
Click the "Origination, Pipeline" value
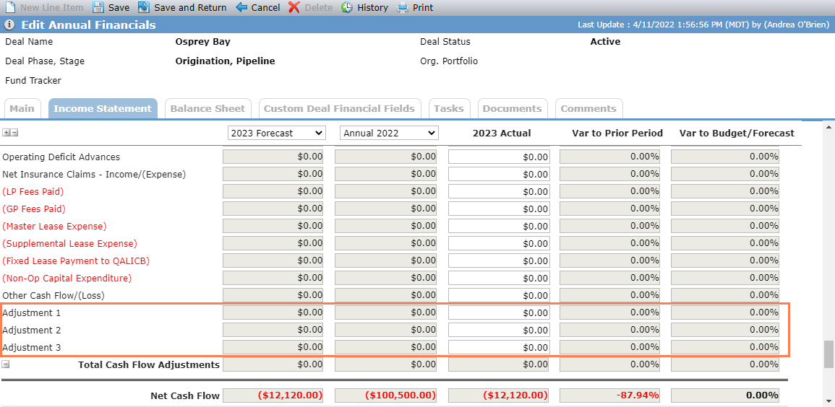[226, 61]
